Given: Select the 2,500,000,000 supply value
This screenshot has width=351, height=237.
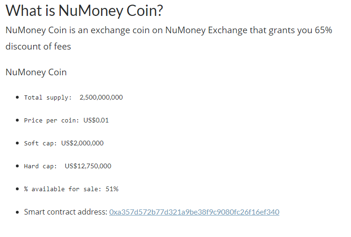Looking at the screenshot, I should [101, 97].
